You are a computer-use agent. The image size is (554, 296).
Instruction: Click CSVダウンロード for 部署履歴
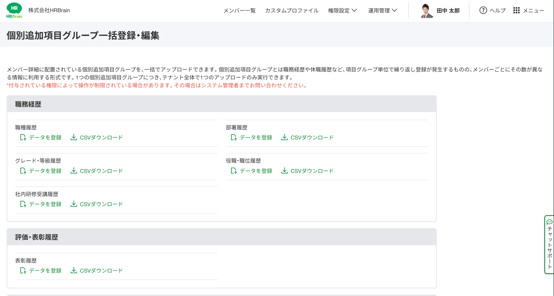pos(312,138)
